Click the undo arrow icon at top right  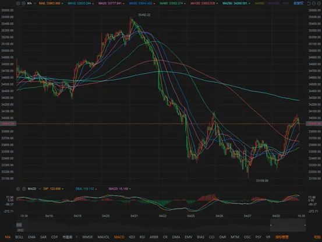(x=309, y=3)
